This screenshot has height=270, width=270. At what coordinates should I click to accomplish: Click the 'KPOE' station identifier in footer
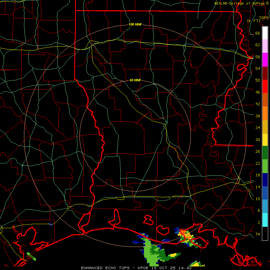(x=144, y=268)
